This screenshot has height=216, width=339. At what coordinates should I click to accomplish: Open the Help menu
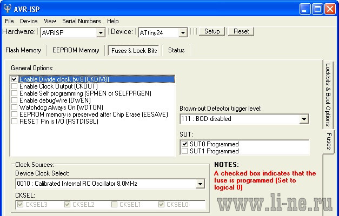[113, 21]
